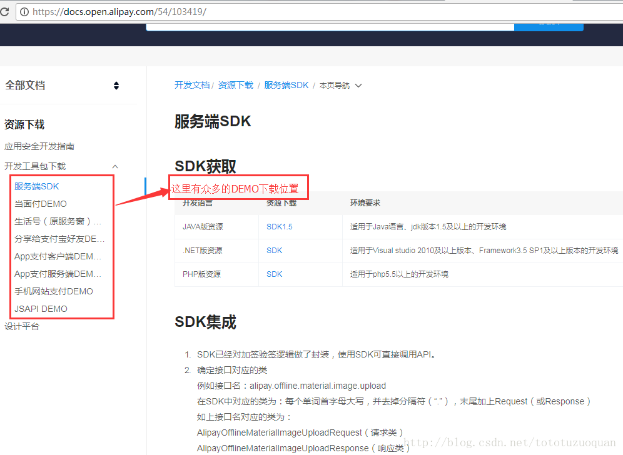This screenshot has width=623, height=455.
Task: Click 本页导航 breadcrumb label
Action: pos(335,86)
